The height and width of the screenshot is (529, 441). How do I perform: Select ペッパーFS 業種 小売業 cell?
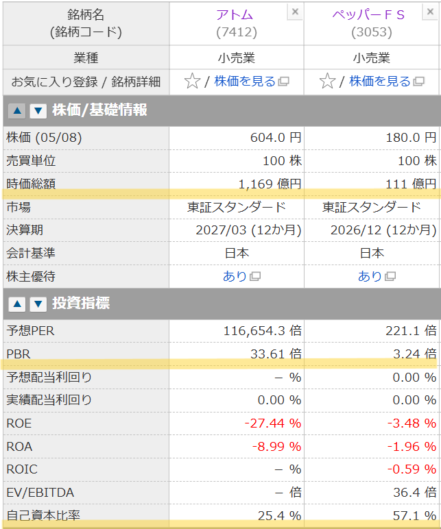[372, 58]
